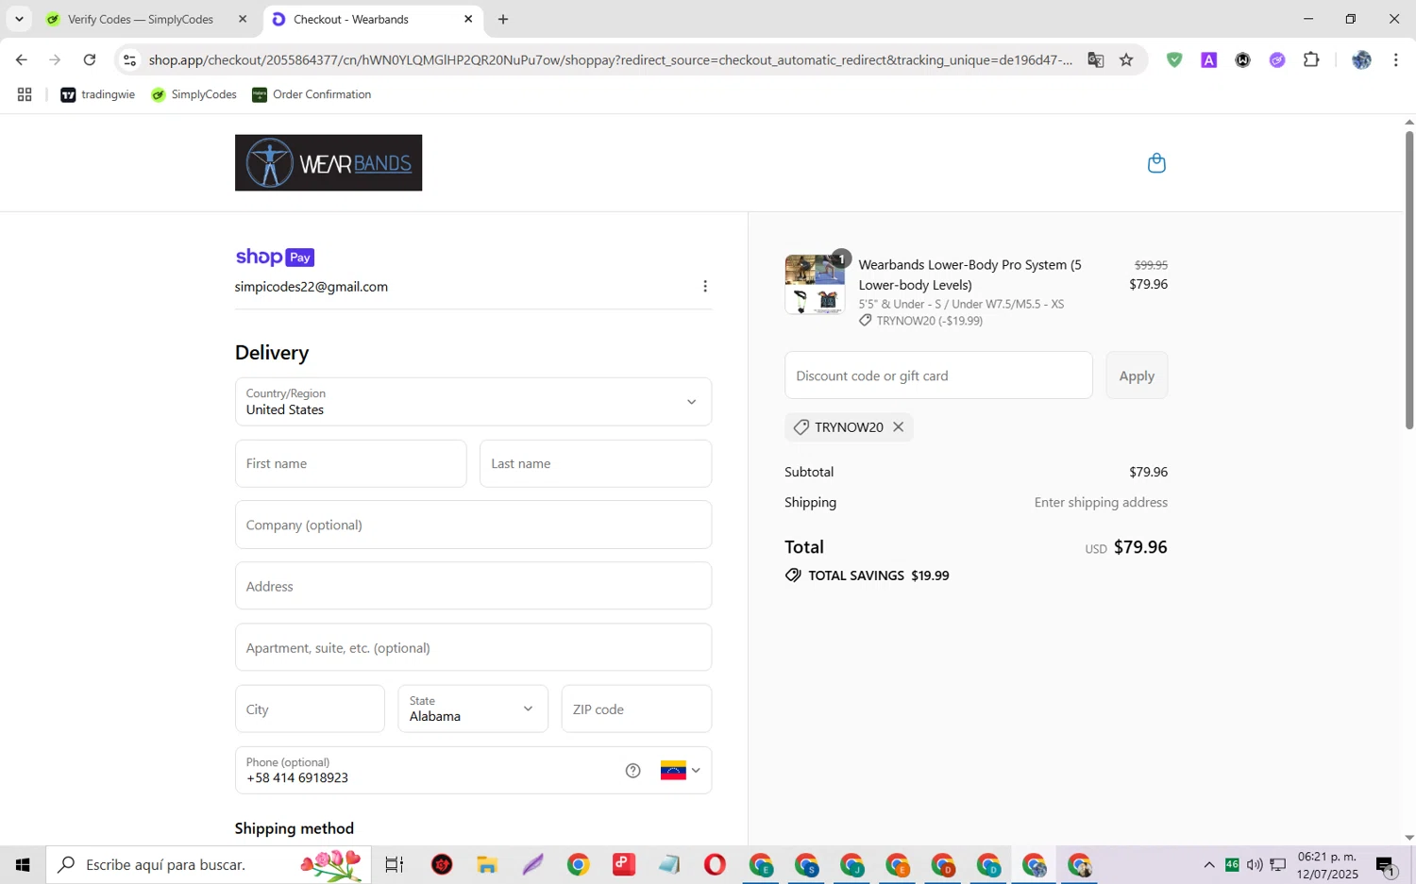
Task: Click the taskbar clock and date
Action: coord(1327,864)
